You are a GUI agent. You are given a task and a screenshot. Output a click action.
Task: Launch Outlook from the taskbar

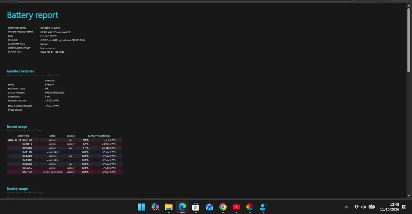pyautogui.click(x=209, y=207)
